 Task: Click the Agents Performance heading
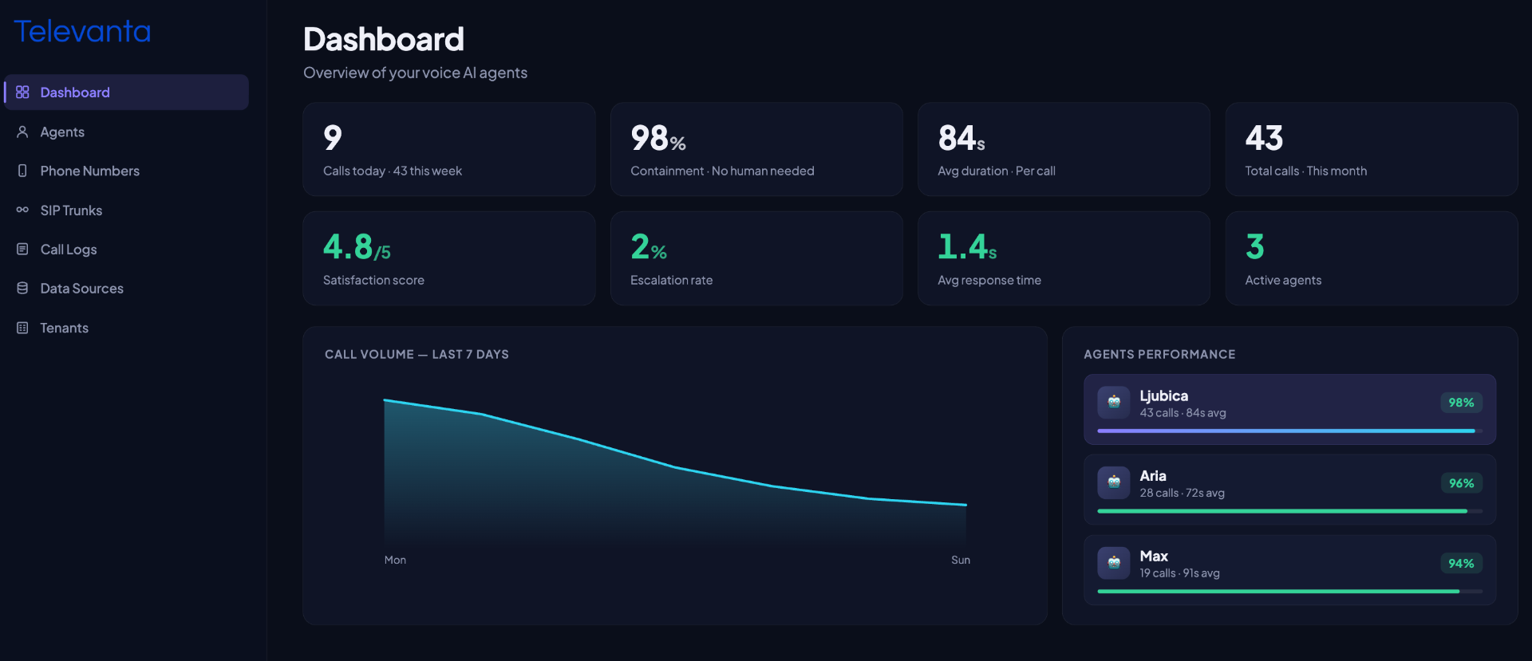pyautogui.click(x=1159, y=354)
